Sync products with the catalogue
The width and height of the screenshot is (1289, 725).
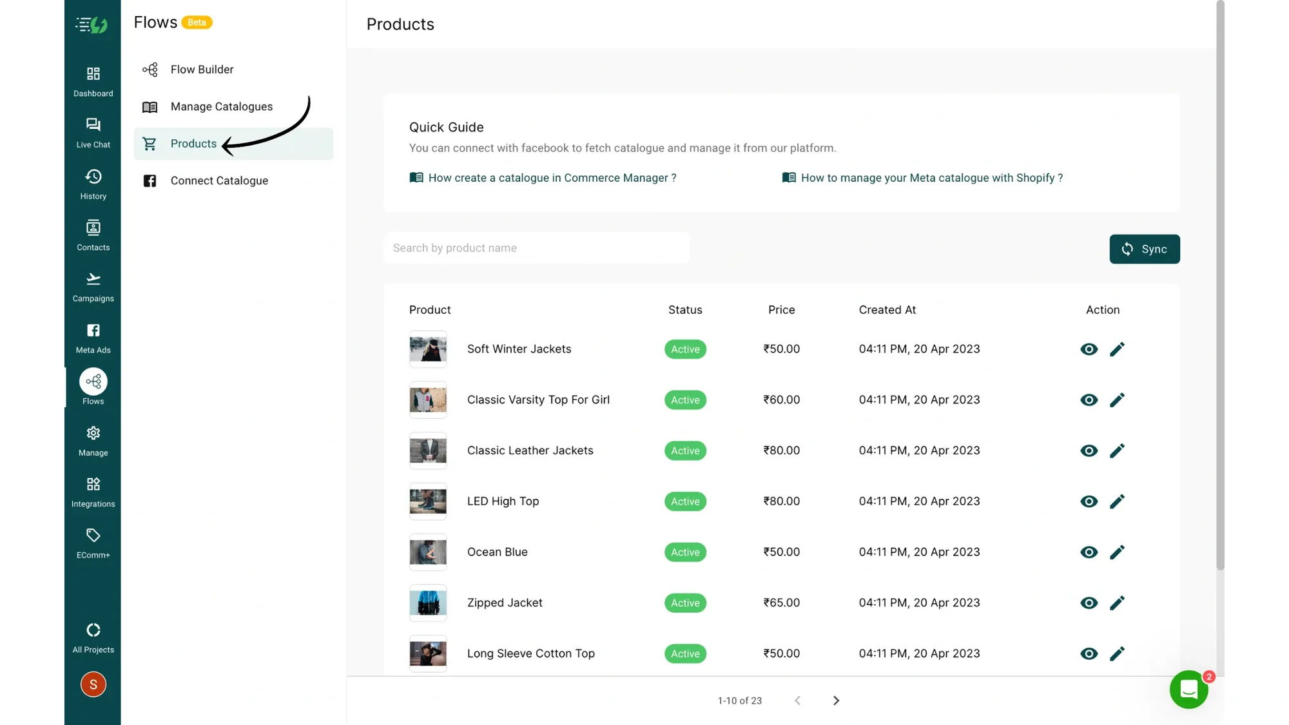(x=1145, y=249)
